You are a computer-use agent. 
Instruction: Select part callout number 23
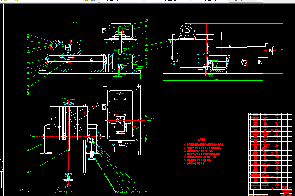point(146,25)
